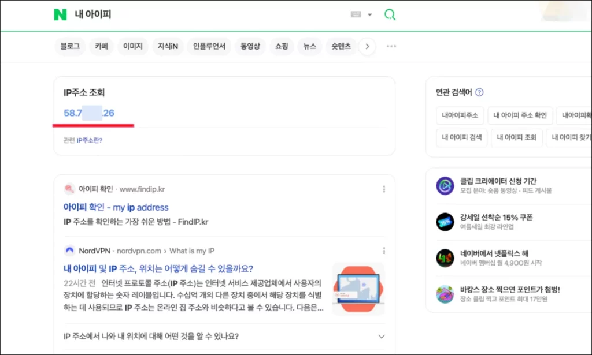This screenshot has width=592, height=355.
Task: Open 내 아이피 및 IP 주소 result title
Action: [x=158, y=268]
